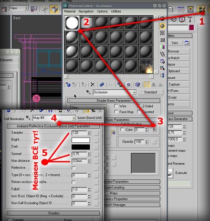Click Samples value field showing 128
This screenshot has height=221, width=210.
(79, 133)
